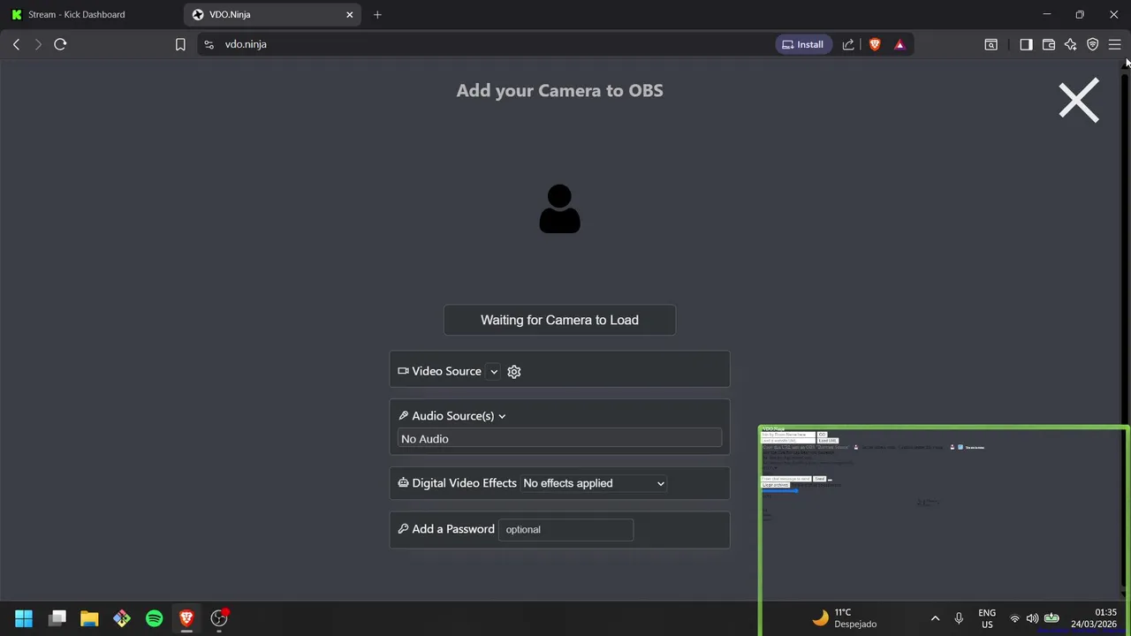The image size is (1131, 636).
Task: Open the colorful diamond app in the taskbar
Action: pyautogui.click(x=122, y=618)
